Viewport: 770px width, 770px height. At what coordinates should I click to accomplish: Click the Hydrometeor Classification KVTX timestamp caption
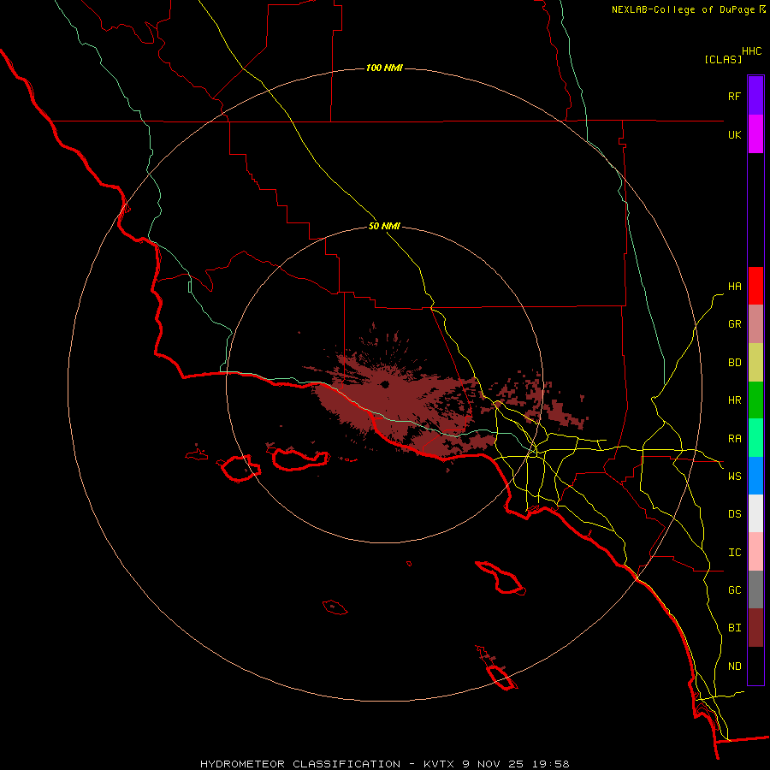pos(384,764)
